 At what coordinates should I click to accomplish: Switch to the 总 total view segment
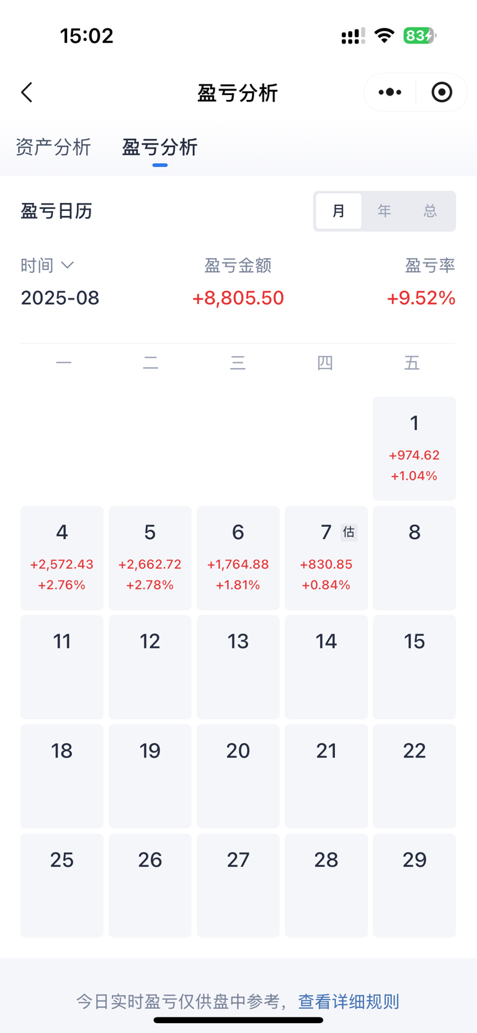pos(430,211)
